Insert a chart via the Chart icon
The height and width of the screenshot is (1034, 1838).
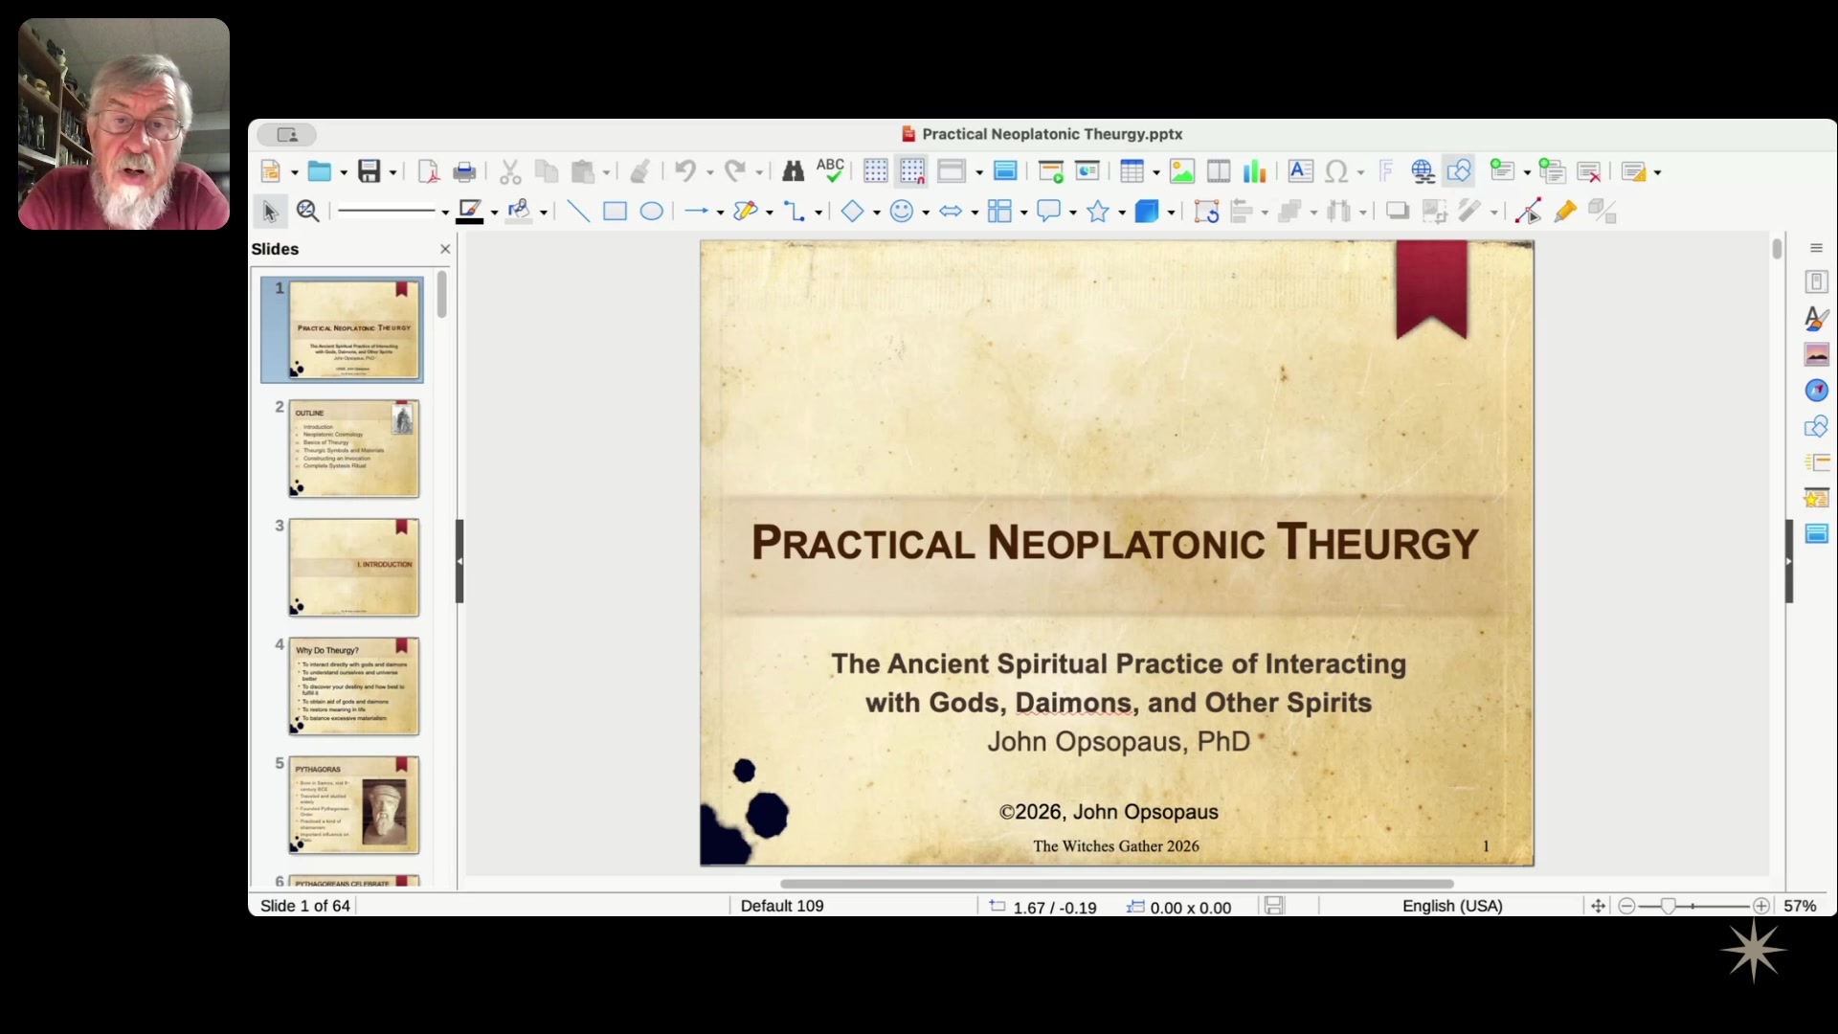(1254, 172)
